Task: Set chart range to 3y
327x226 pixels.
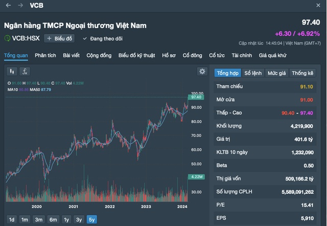Action: pyautogui.click(x=79, y=219)
